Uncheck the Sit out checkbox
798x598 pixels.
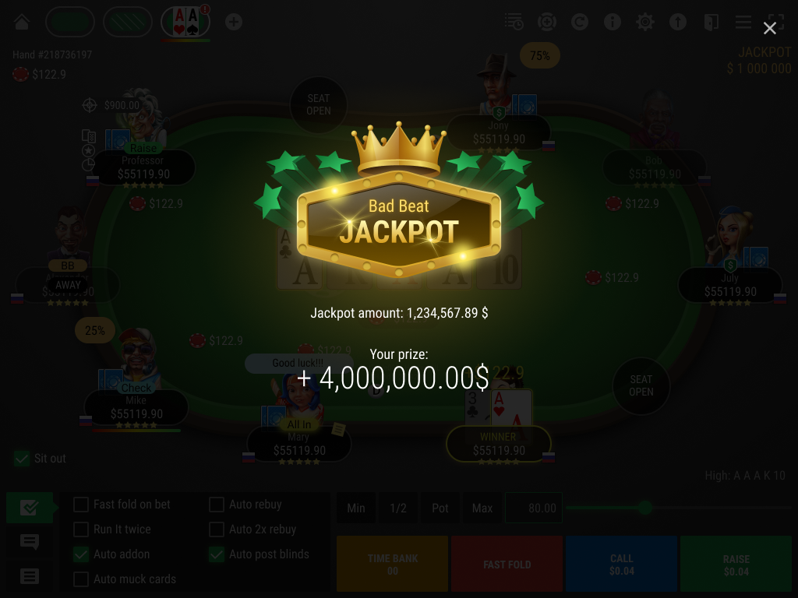tap(22, 459)
